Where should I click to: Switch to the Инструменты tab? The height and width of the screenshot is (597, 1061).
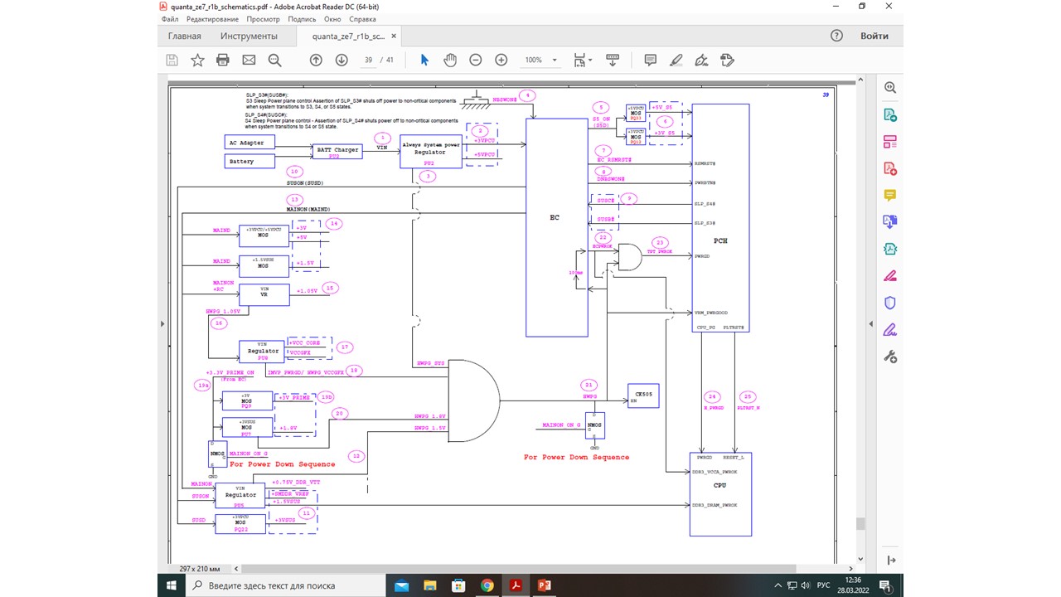(249, 36)
